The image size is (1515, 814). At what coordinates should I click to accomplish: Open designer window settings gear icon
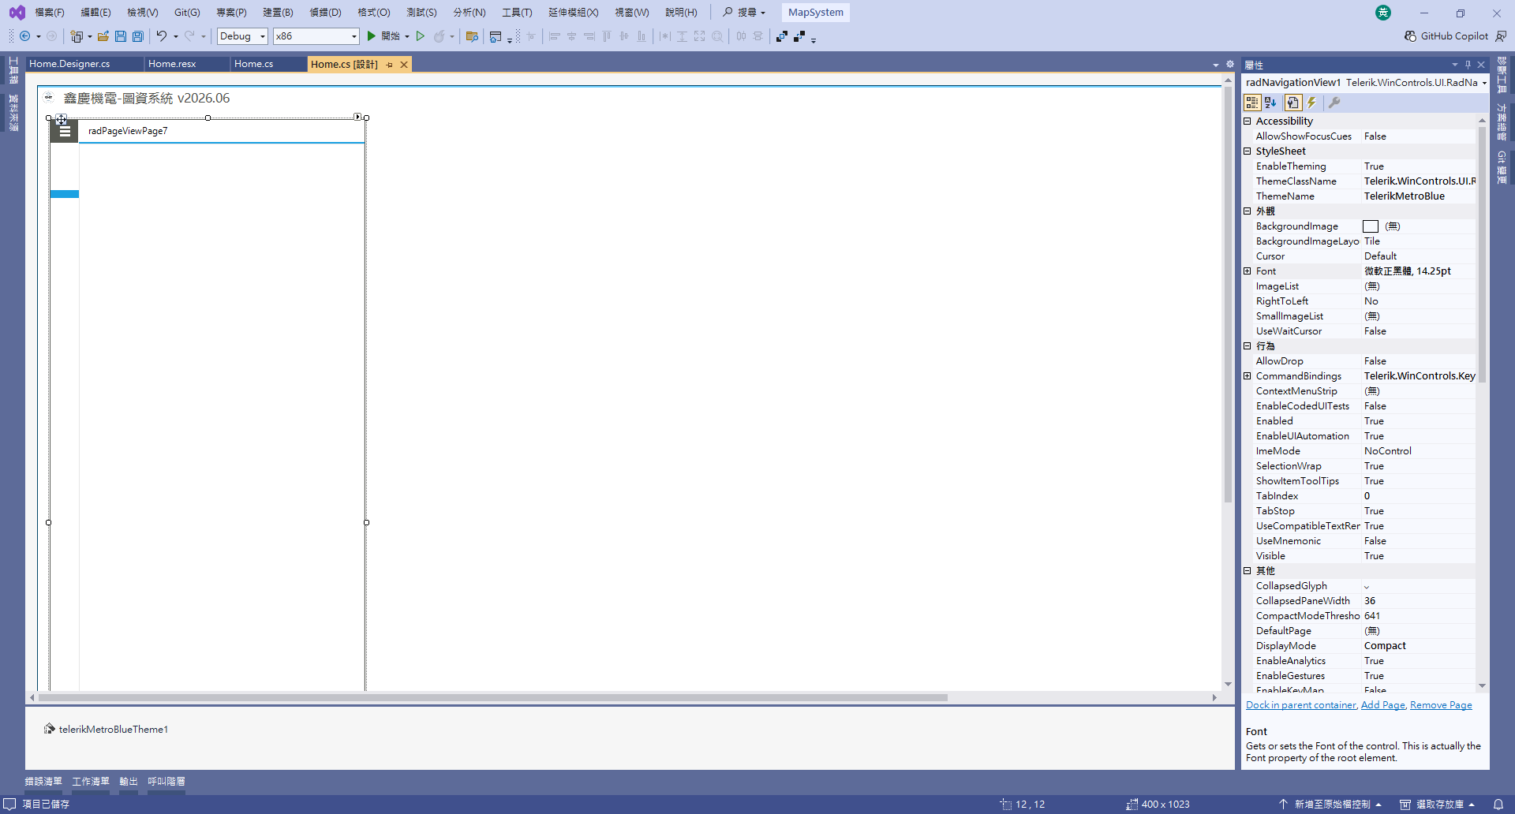[x=1229, y=65]
